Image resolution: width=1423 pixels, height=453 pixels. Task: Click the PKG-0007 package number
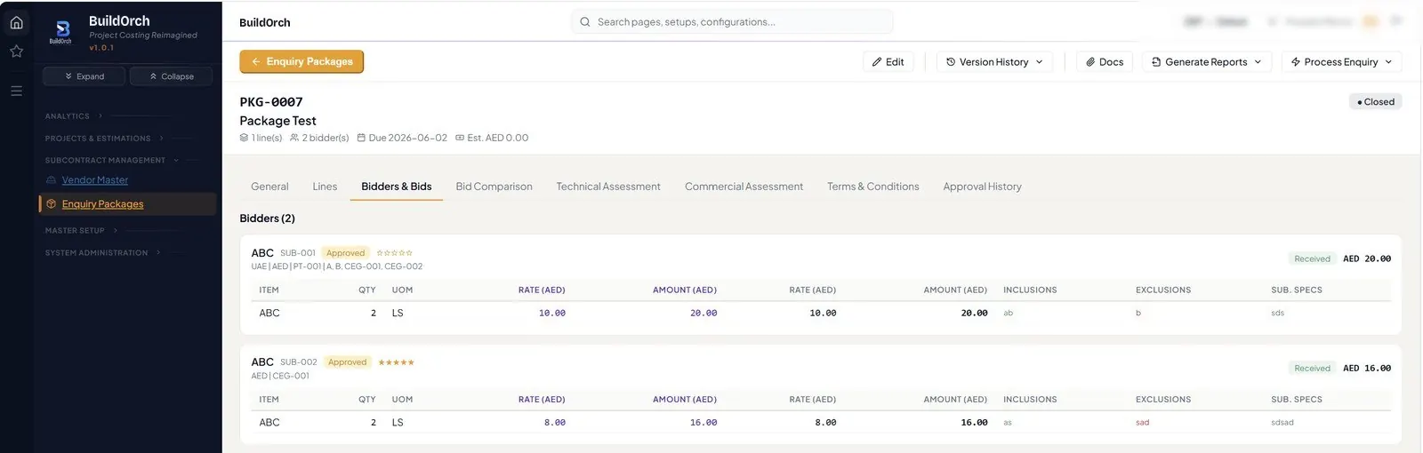click(x=271, y=102)
